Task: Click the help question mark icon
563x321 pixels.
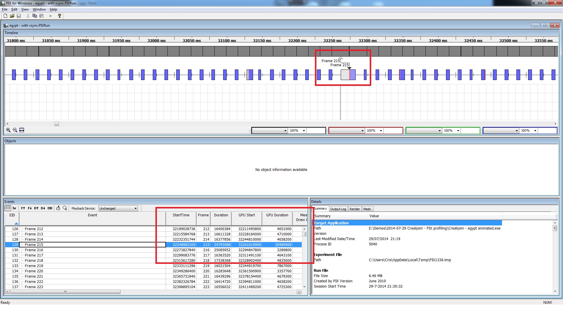Action: tap(60, 16)
